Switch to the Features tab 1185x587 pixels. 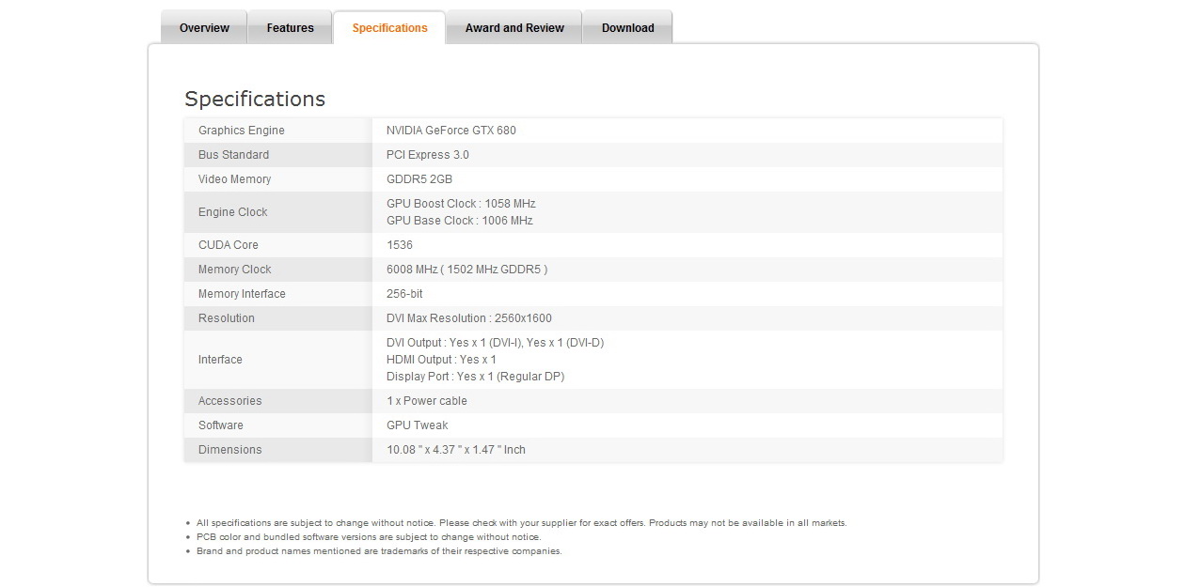tap(290, 27)
